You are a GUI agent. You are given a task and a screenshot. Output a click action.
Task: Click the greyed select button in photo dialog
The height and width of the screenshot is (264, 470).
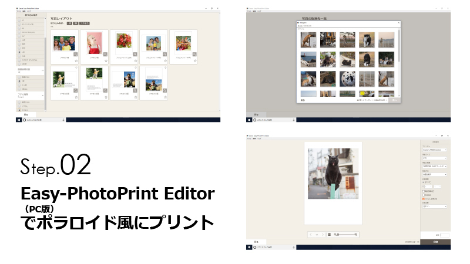394,100
